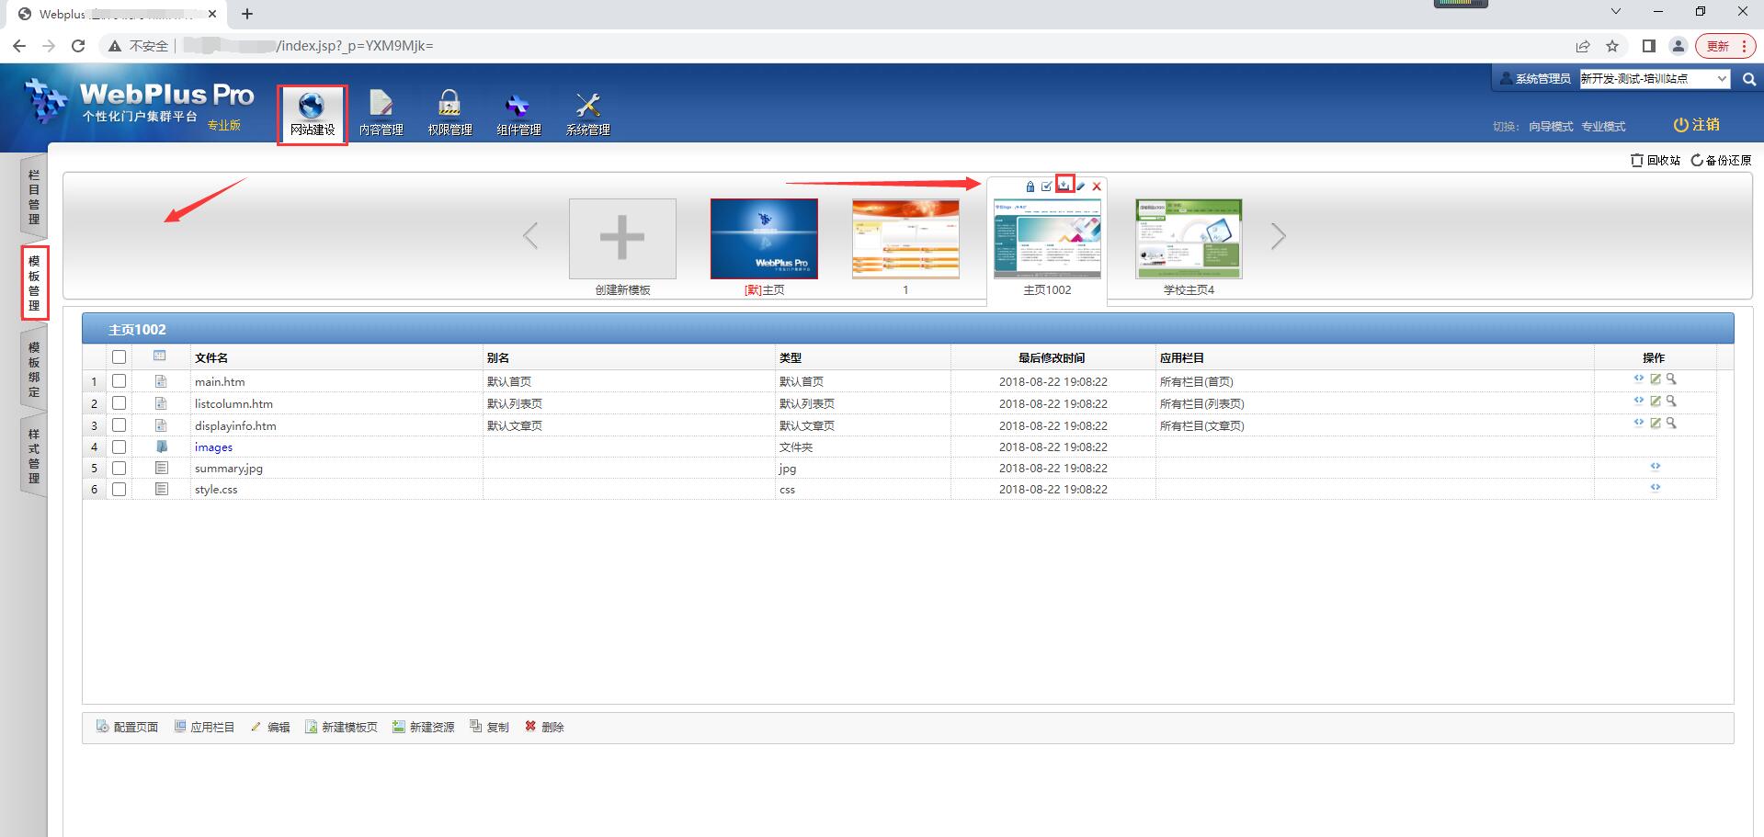The image size is (1764, 837).
Task: Check the box beside summary.jpg
Action: pos(119,468)
